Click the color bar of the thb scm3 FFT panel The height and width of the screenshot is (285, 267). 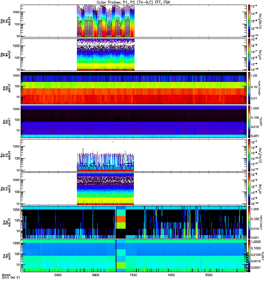point(249,55)
